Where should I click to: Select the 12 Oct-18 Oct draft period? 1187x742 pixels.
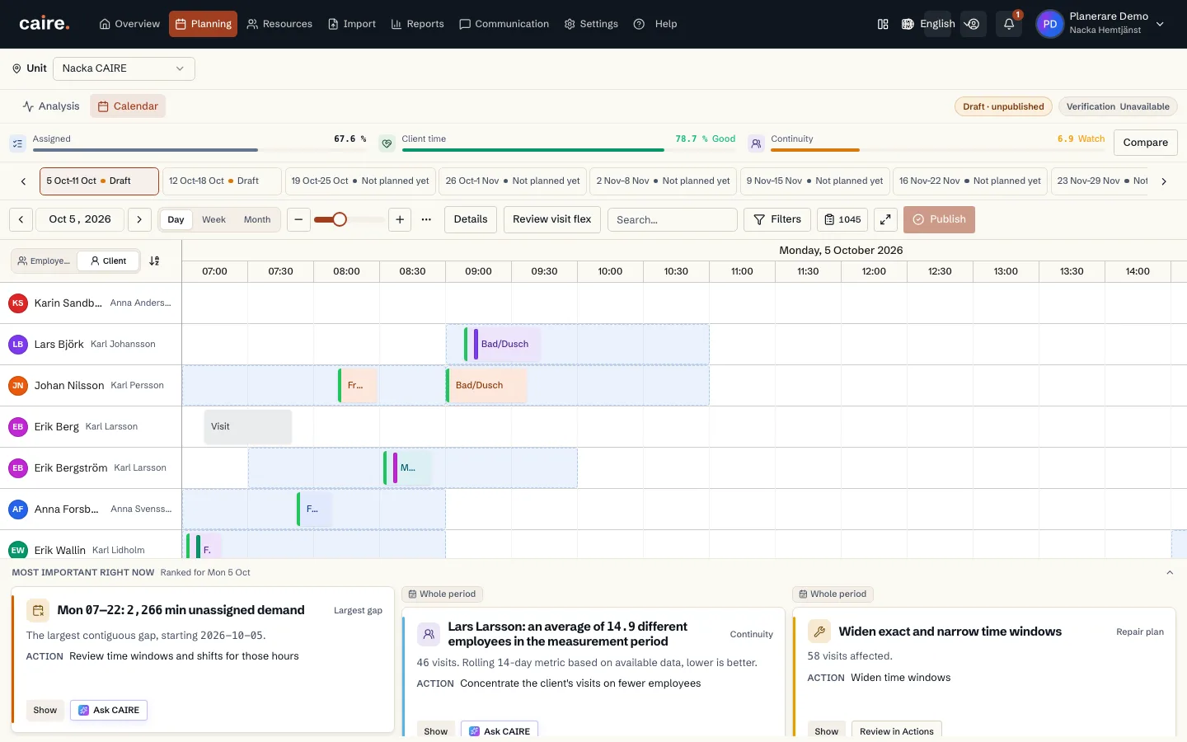click(x=222, y=181)
